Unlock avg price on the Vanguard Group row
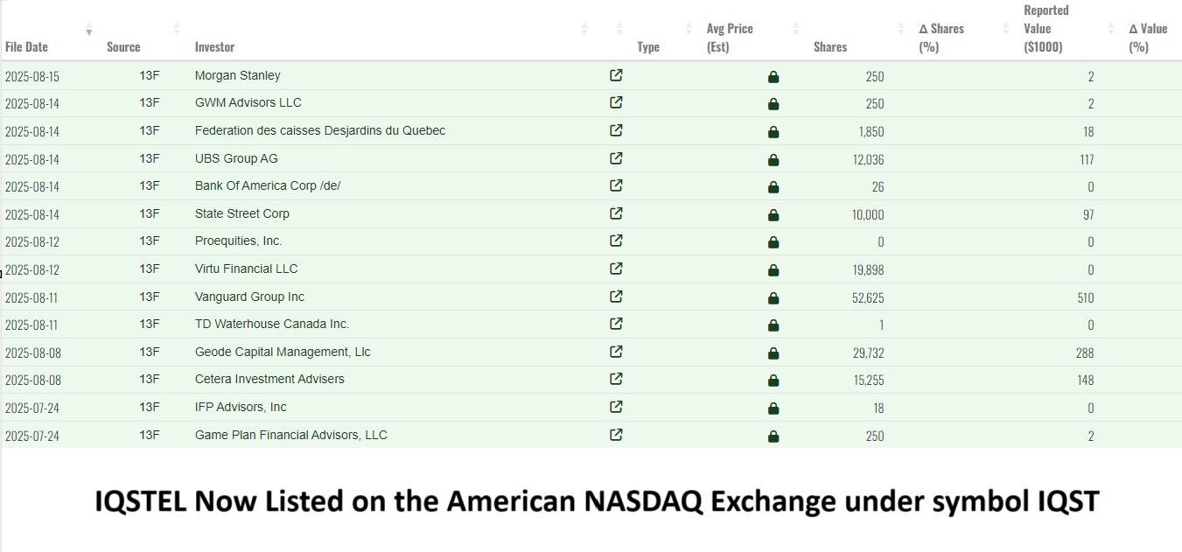Screen dimensions: 1182x552 (773, 297)
